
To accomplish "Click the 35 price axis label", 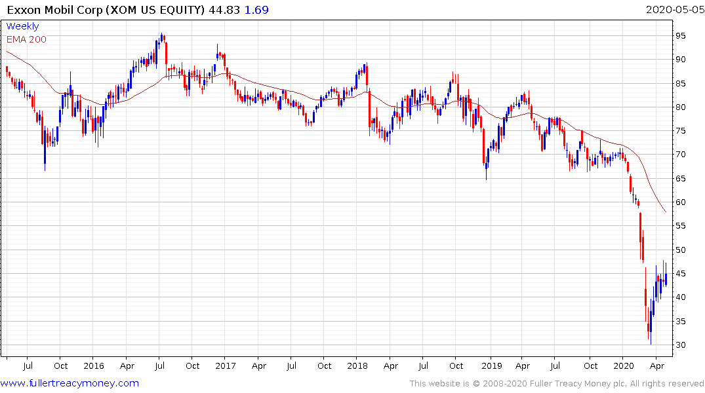I will [x=680, y=322].
